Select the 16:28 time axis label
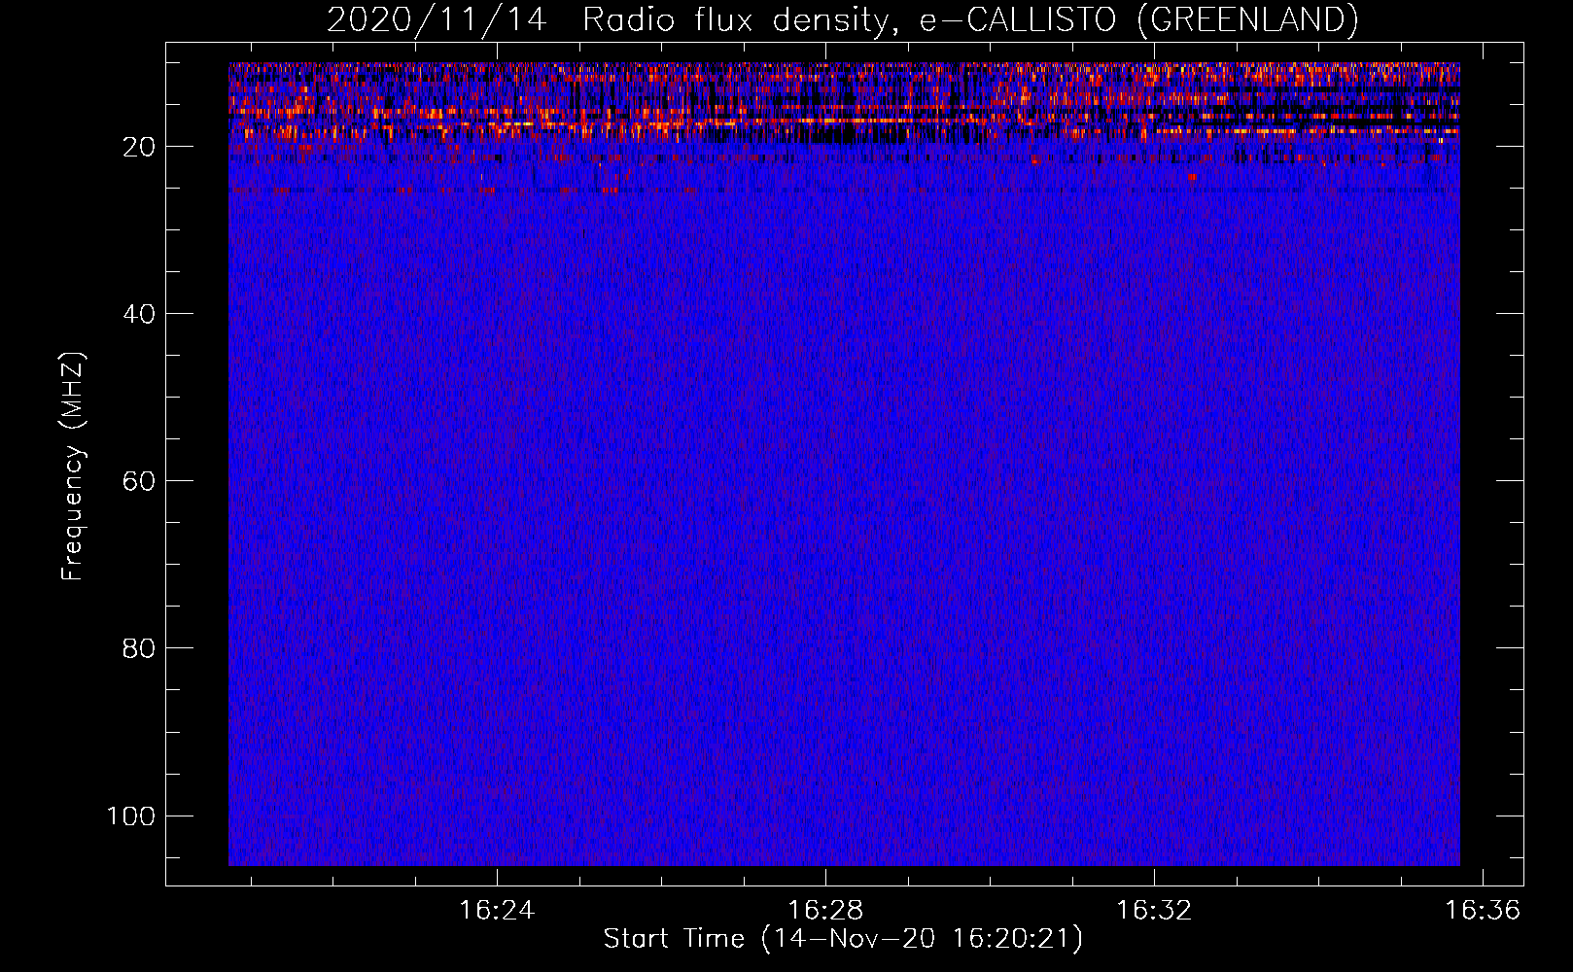Viewport: 1573px width, 972px height. coord(825,911)
